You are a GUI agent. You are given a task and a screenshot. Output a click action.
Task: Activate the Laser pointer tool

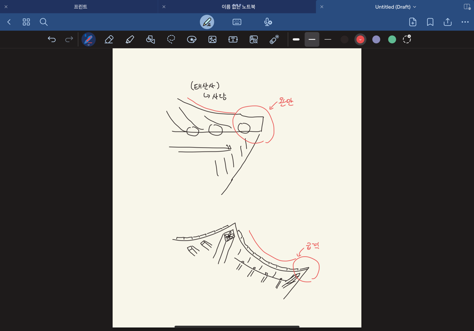pyautogui.click(x=274, y=39)
